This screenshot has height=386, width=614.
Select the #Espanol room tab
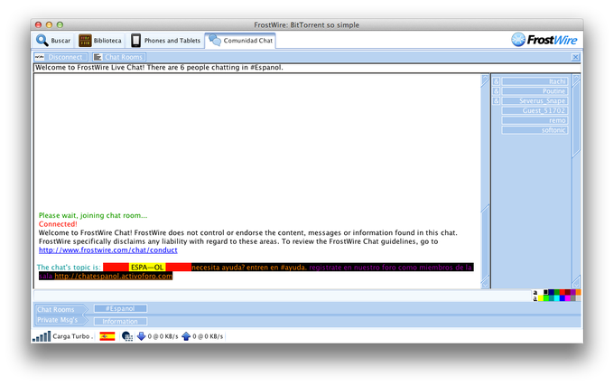pos(120,309)
